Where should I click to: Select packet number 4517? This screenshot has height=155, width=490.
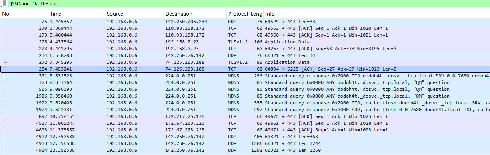coord(245,123)
